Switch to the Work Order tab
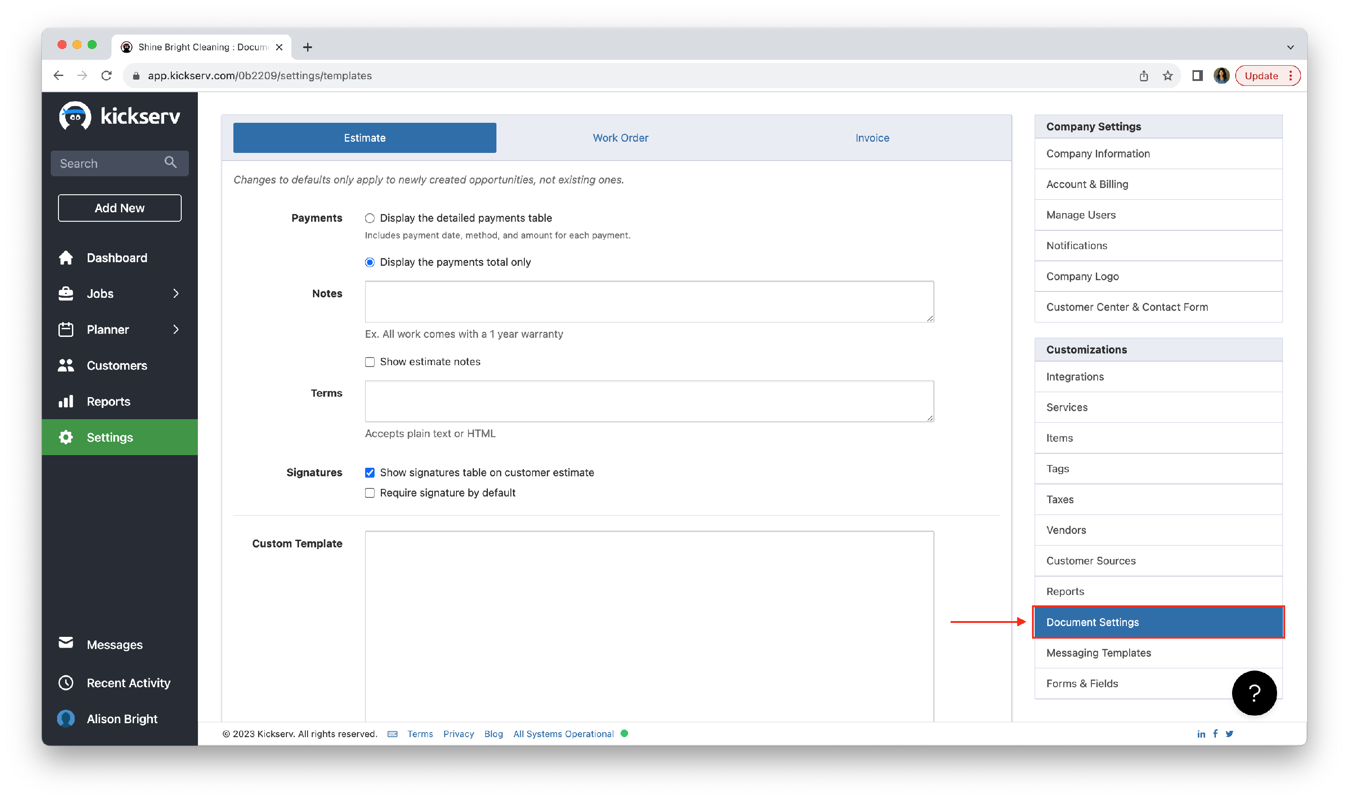This screenshot has width=1349, height=801. point(620,138)
